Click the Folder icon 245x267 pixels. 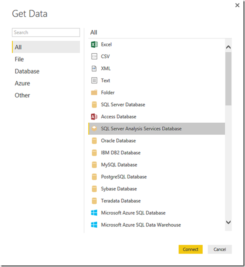[x=94, y=93]
